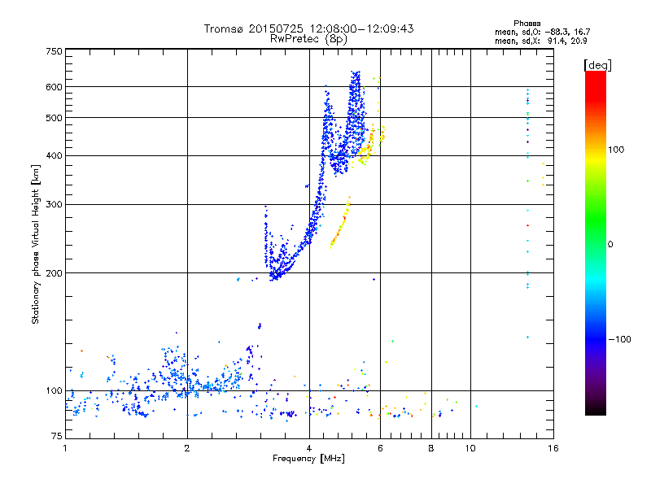The height and width of the screenshot is (488, 651).
Task: Click the y-axis tick label '500'
Action: point(54,118)
